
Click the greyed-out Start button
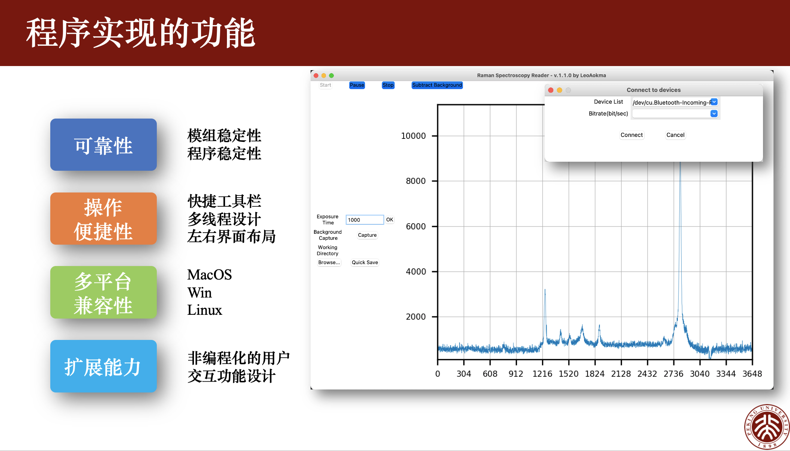[325, 85]
